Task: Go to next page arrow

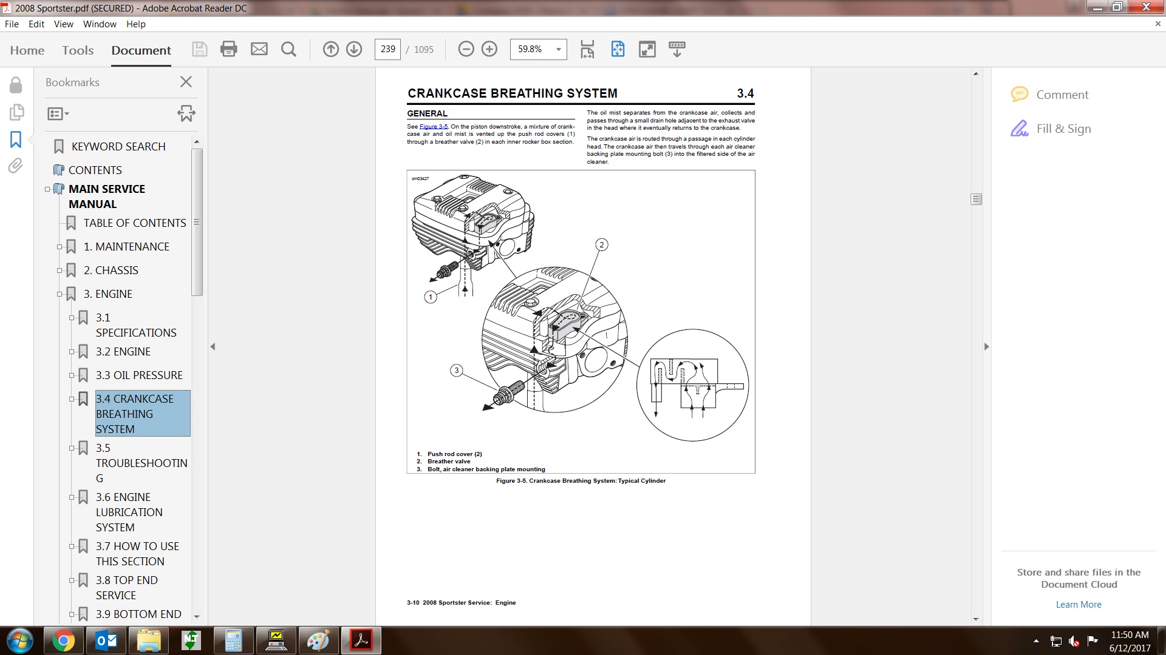Action: (354, 49)
